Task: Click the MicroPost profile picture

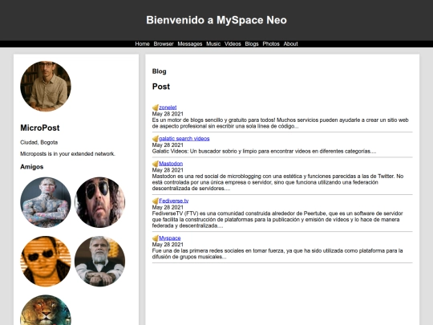Action: coord(46,86)
